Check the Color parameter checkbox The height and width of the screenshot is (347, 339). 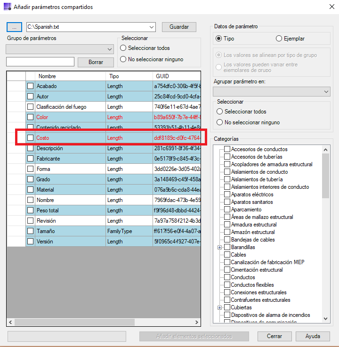point(30,117)
